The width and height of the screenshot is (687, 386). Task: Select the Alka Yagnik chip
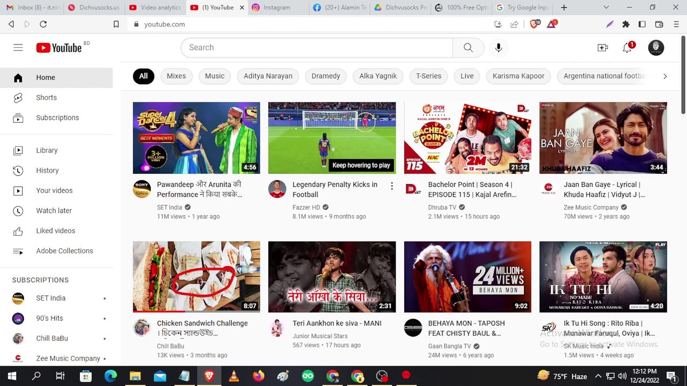378,76
